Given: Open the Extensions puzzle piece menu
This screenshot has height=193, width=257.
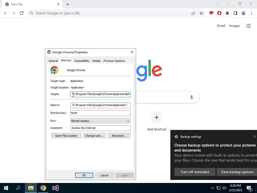Looking at the screenshot, I should [x=227, y=13].
